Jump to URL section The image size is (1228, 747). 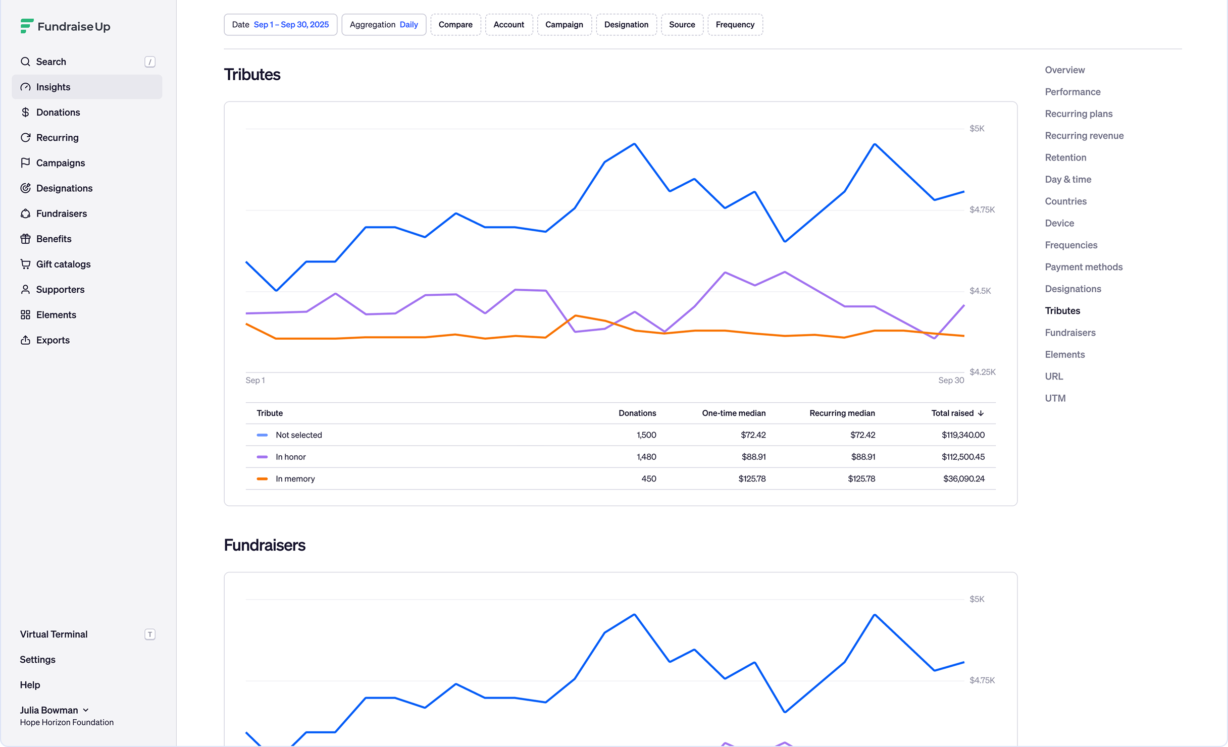(x=1054, y=376)
